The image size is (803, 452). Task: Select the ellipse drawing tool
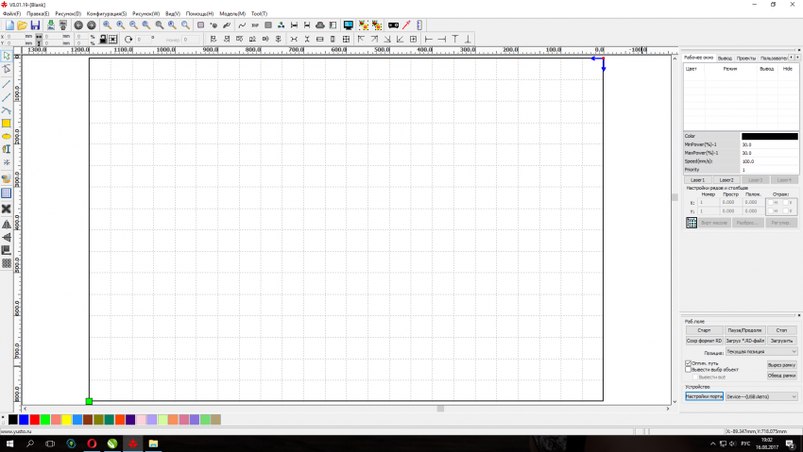tap(7, 137)
